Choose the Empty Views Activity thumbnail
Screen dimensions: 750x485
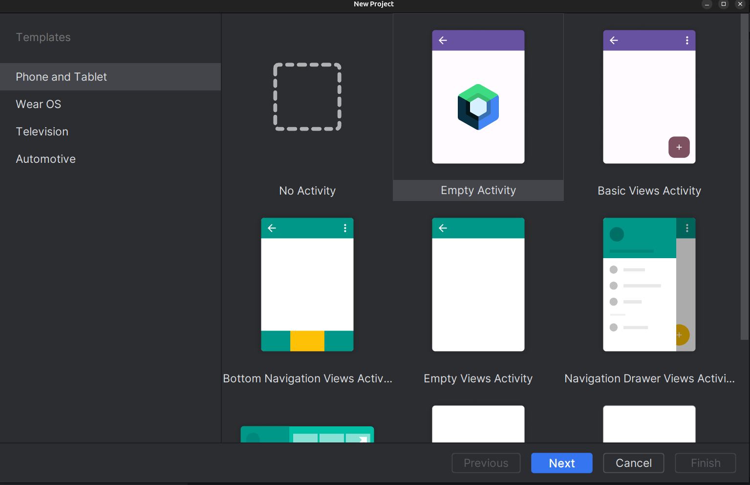coord(478,285)
